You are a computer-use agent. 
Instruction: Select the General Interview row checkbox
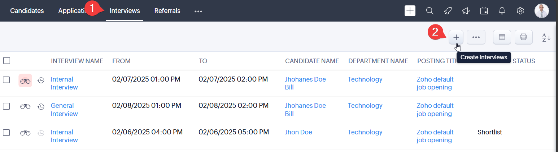pos(6,106)
